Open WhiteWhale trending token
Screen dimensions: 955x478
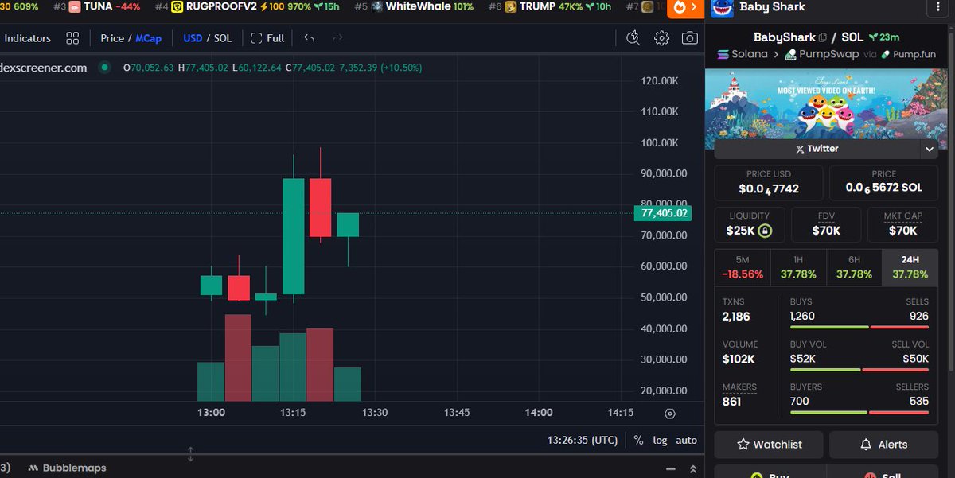point(415,6)
